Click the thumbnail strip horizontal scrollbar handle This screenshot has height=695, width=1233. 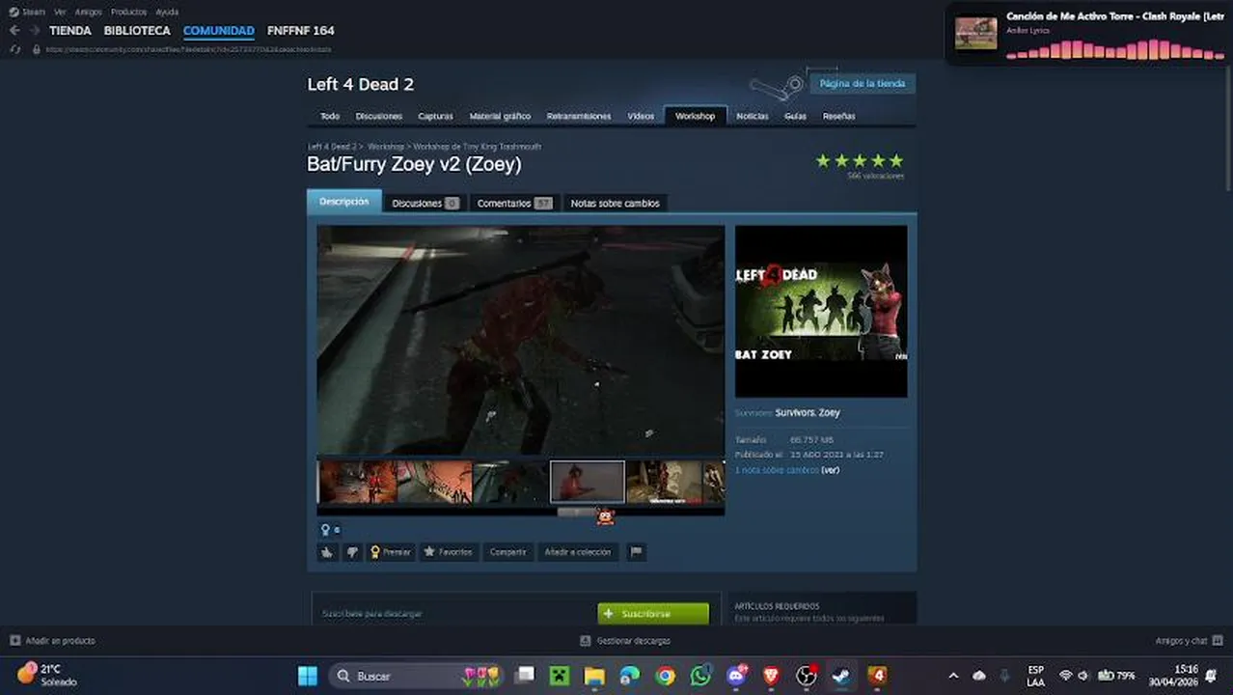577,512
